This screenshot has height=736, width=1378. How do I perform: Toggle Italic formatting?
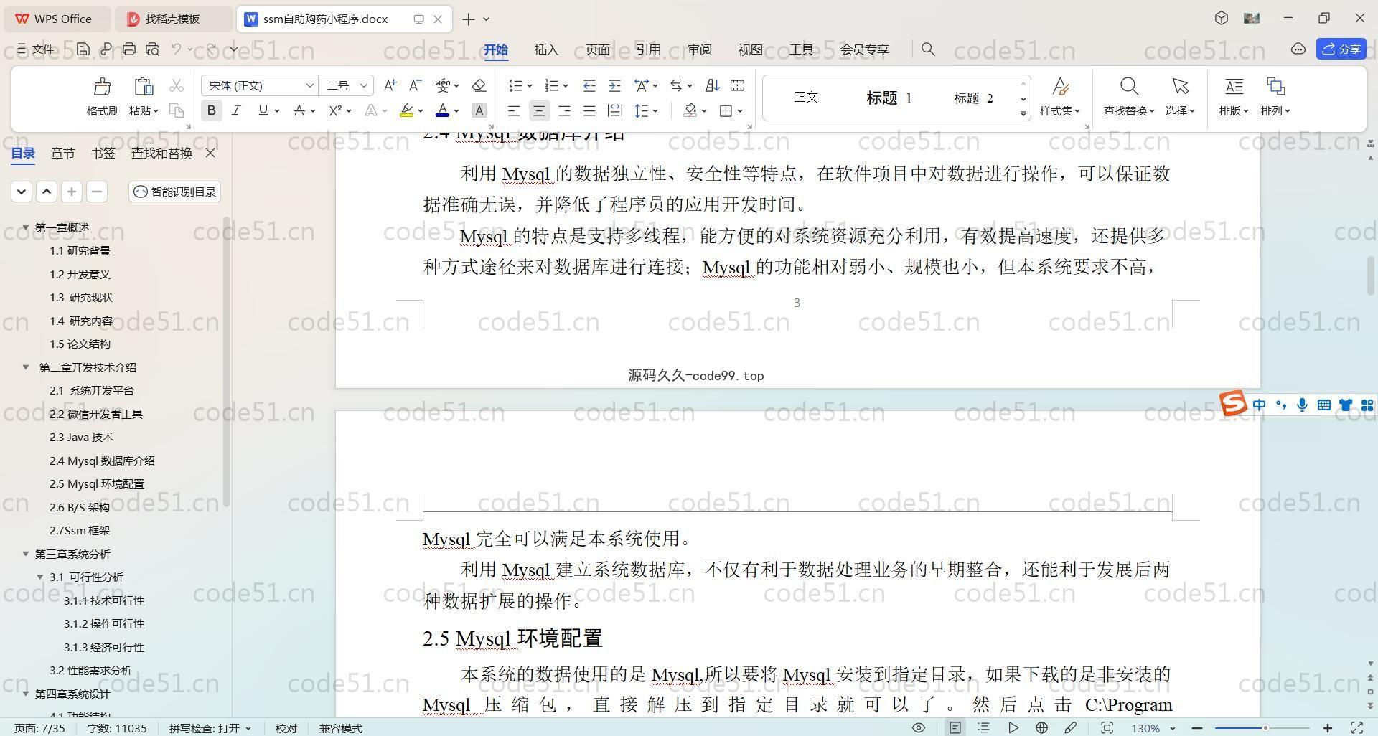point(236,110)
